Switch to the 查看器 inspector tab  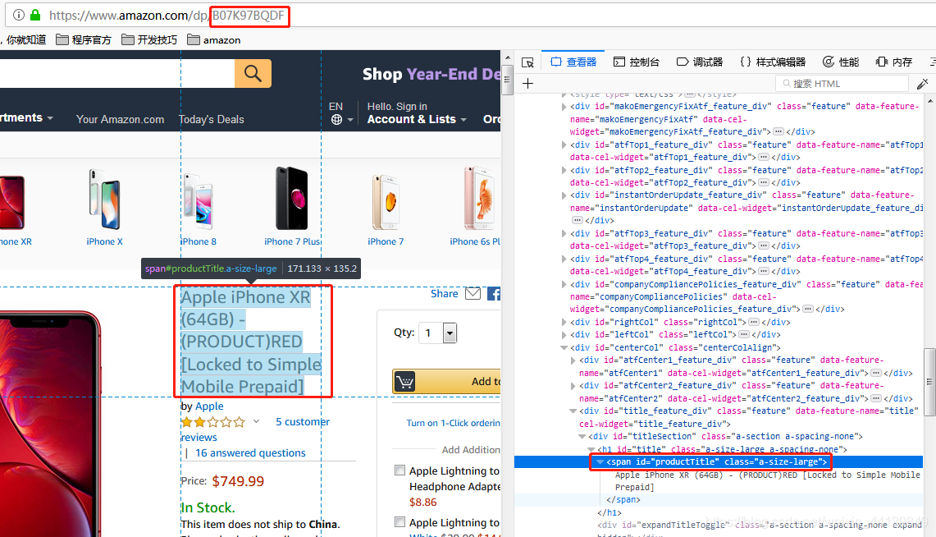[x=573, y=62]
